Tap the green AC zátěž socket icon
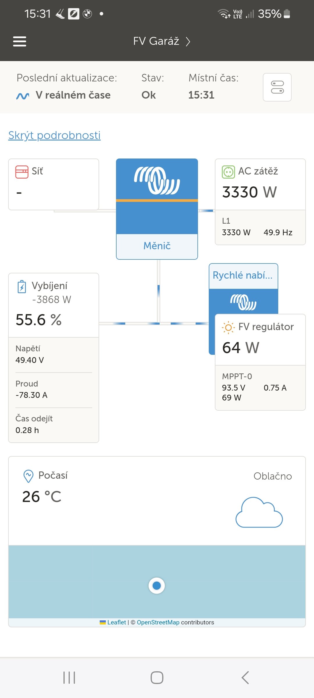This screenshot has height=698, width=314. click(x=228, y=172)
